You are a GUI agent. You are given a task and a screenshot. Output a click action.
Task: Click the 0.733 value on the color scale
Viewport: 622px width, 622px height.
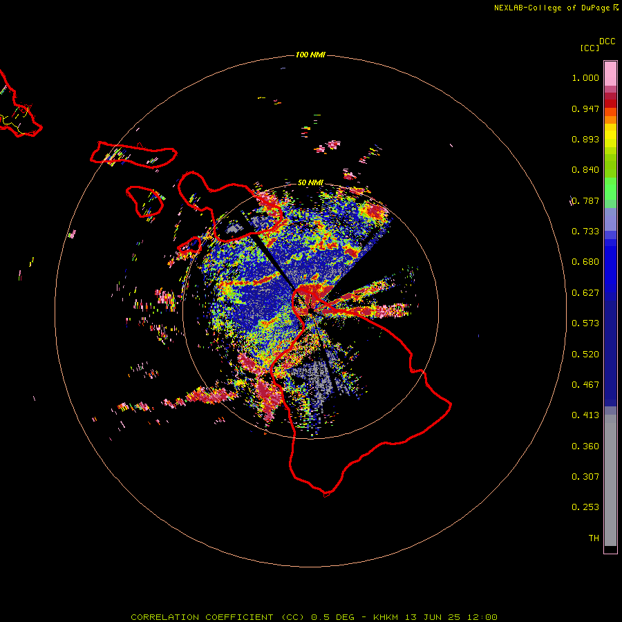click(585, 232)
